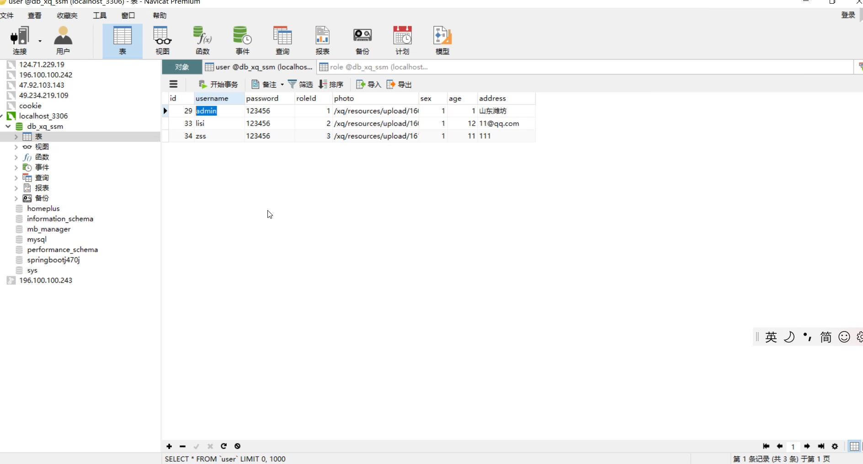Expand the 事件 events node

pyautogui.click(x=16, y=167)
